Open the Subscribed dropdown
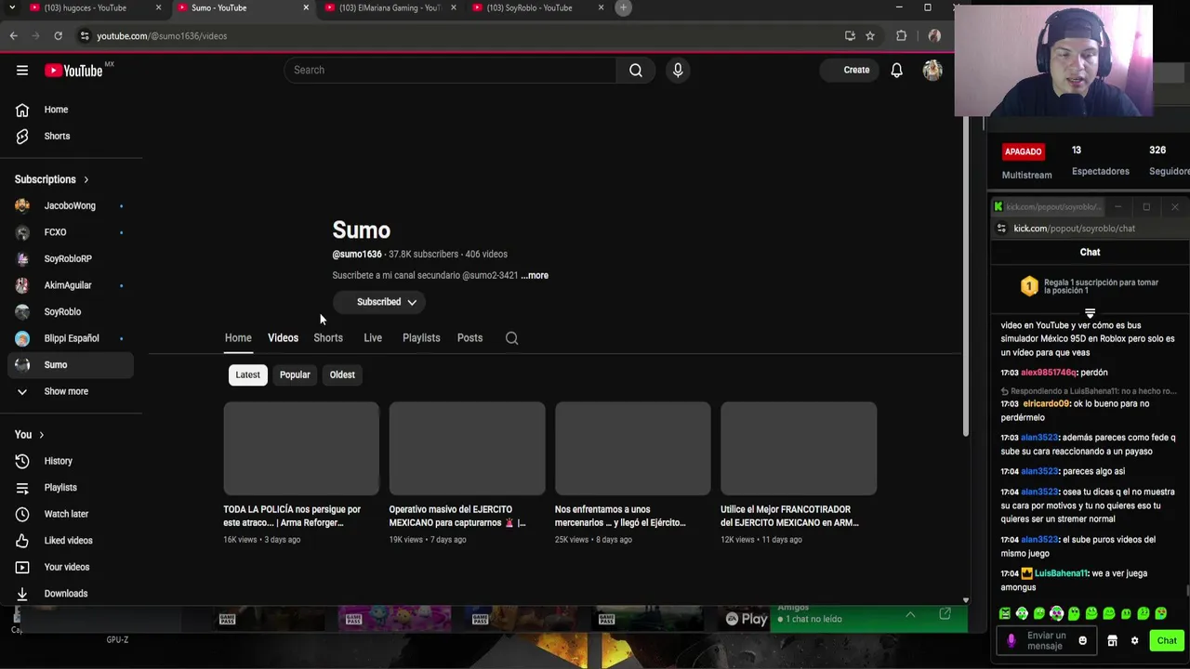Viewport: 1190px width, 669px height. pyautogui.click(x=378, y=302)
